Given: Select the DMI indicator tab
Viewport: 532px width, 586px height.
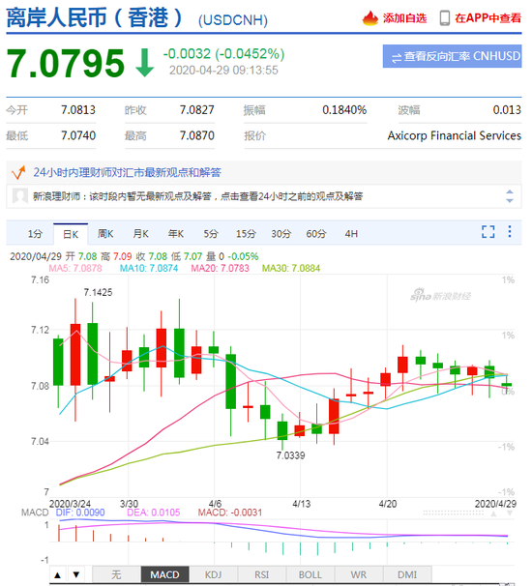Looking at the screenshot, I should [407, 574].
